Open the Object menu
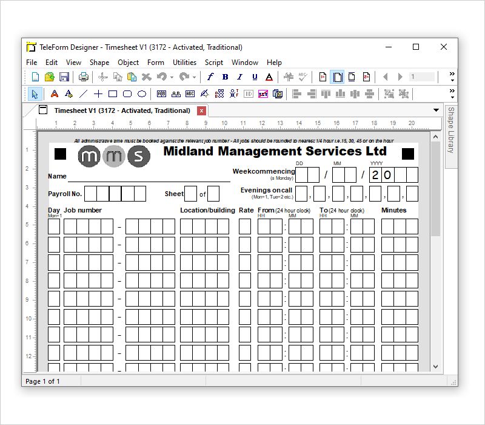The height and width of the screenshot is (425, 485). (x=128, y=63)
